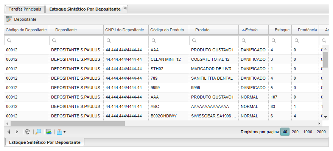Go to next page arrow
The image size is (333, 151).
coord(17,132)
